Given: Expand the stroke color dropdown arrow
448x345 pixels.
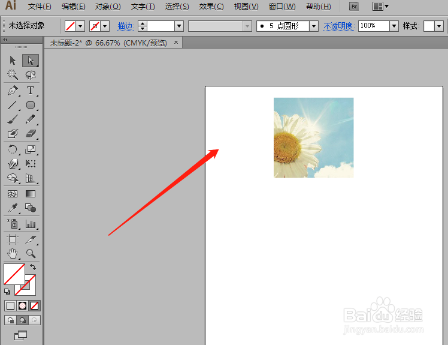Looking at the screenshot, I should tap(105, 26).
